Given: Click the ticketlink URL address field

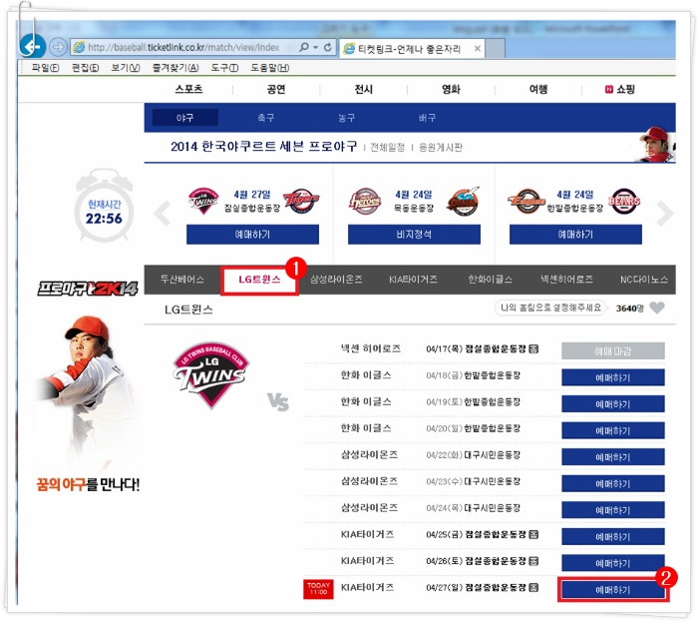Looking at the screenshot, I should coord(183,47).
